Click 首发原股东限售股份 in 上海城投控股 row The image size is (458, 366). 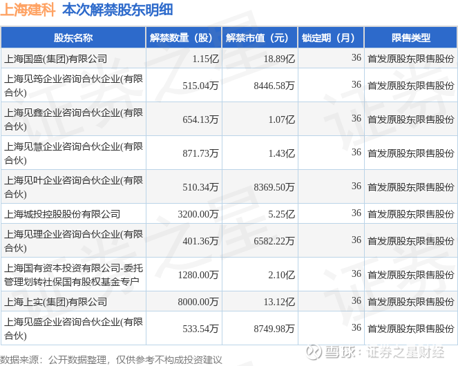click(x=411, y=214)
